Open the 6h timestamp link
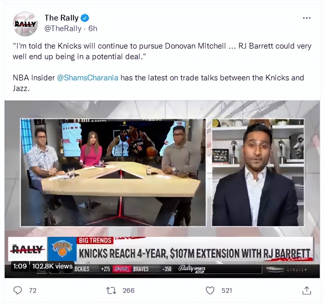 [93, 28]
